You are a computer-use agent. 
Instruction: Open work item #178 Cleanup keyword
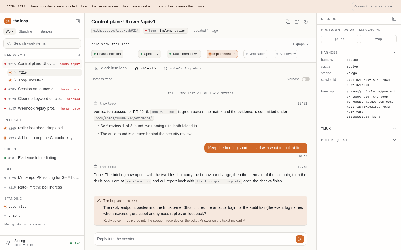[42, 99]
